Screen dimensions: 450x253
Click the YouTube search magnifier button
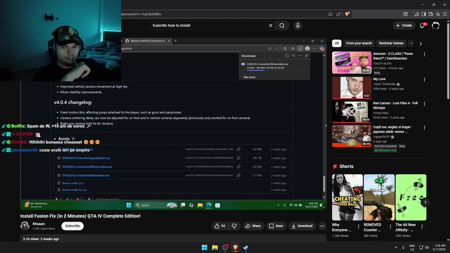(x=282, y=25)
